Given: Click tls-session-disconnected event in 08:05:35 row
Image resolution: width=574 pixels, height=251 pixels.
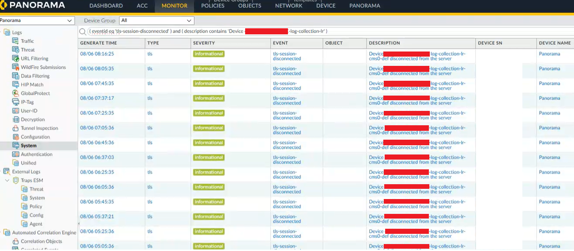Looking at the screenshot, I should (287, 71).
